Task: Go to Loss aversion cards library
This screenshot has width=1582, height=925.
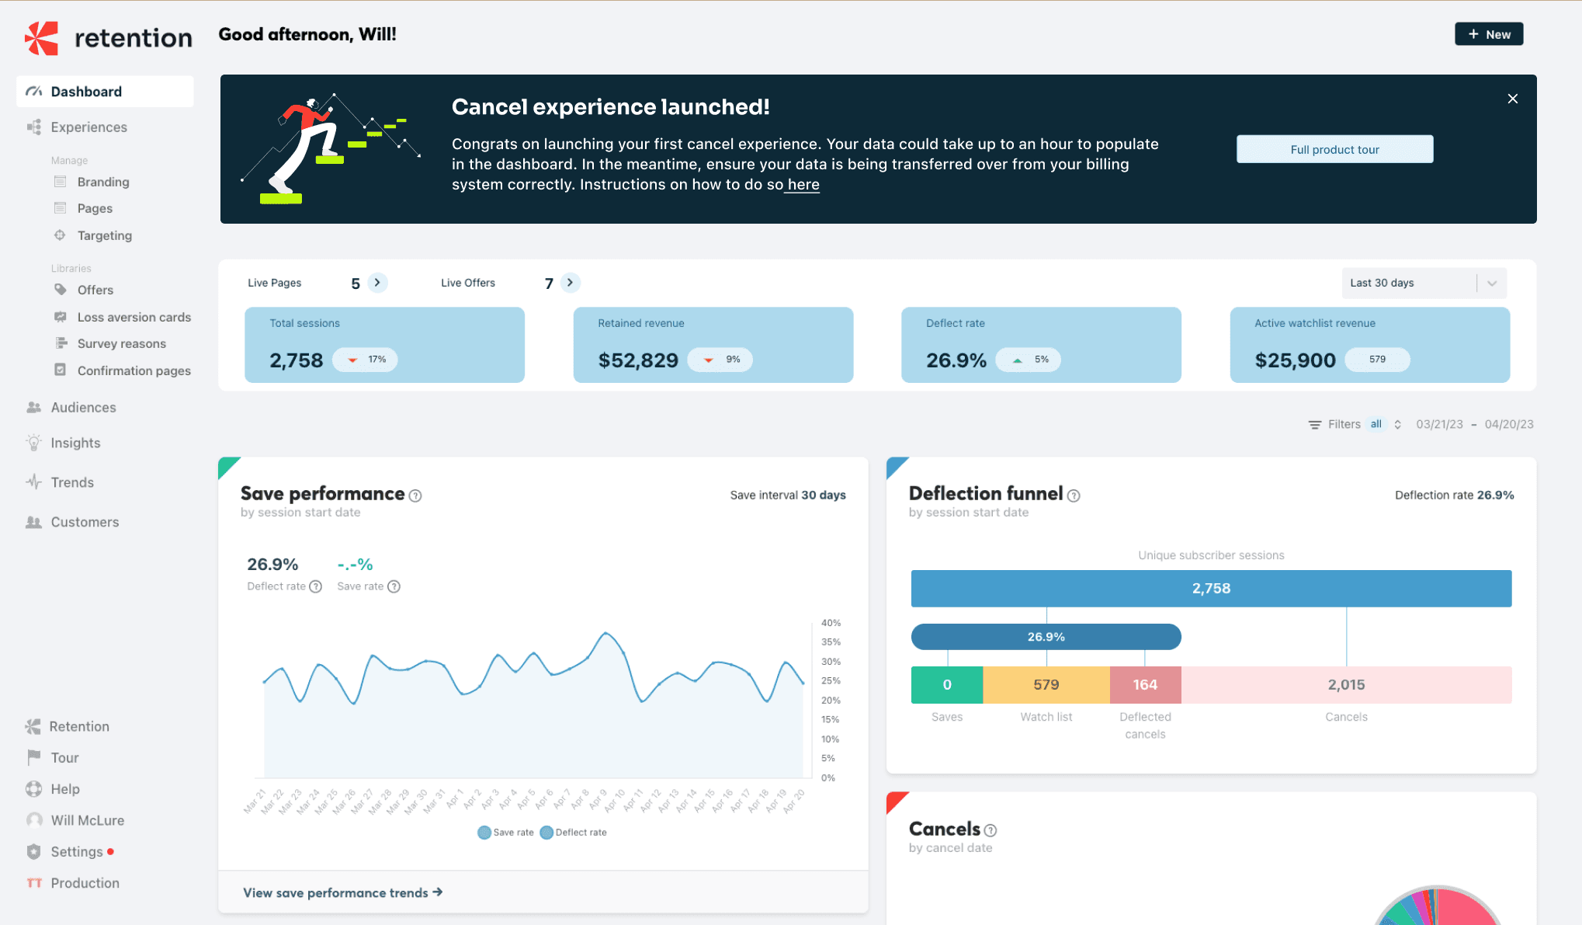Action: (134, 317)
